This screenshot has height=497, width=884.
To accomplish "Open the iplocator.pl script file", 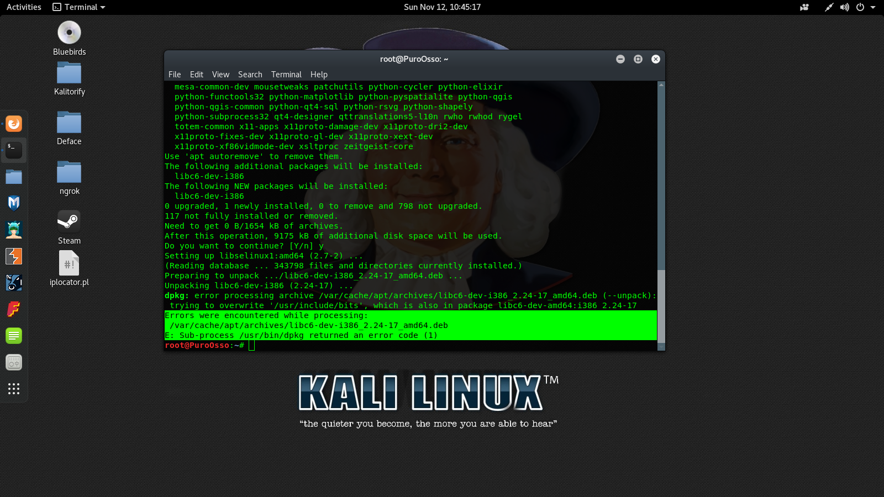I will (x=69, y=263).
